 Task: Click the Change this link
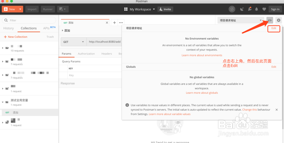pos(249,110)
